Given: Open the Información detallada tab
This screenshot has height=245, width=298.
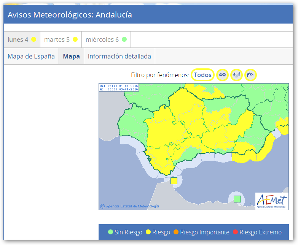Looking at the screenshot, I should pyautogui.click(x=119, y=56).
